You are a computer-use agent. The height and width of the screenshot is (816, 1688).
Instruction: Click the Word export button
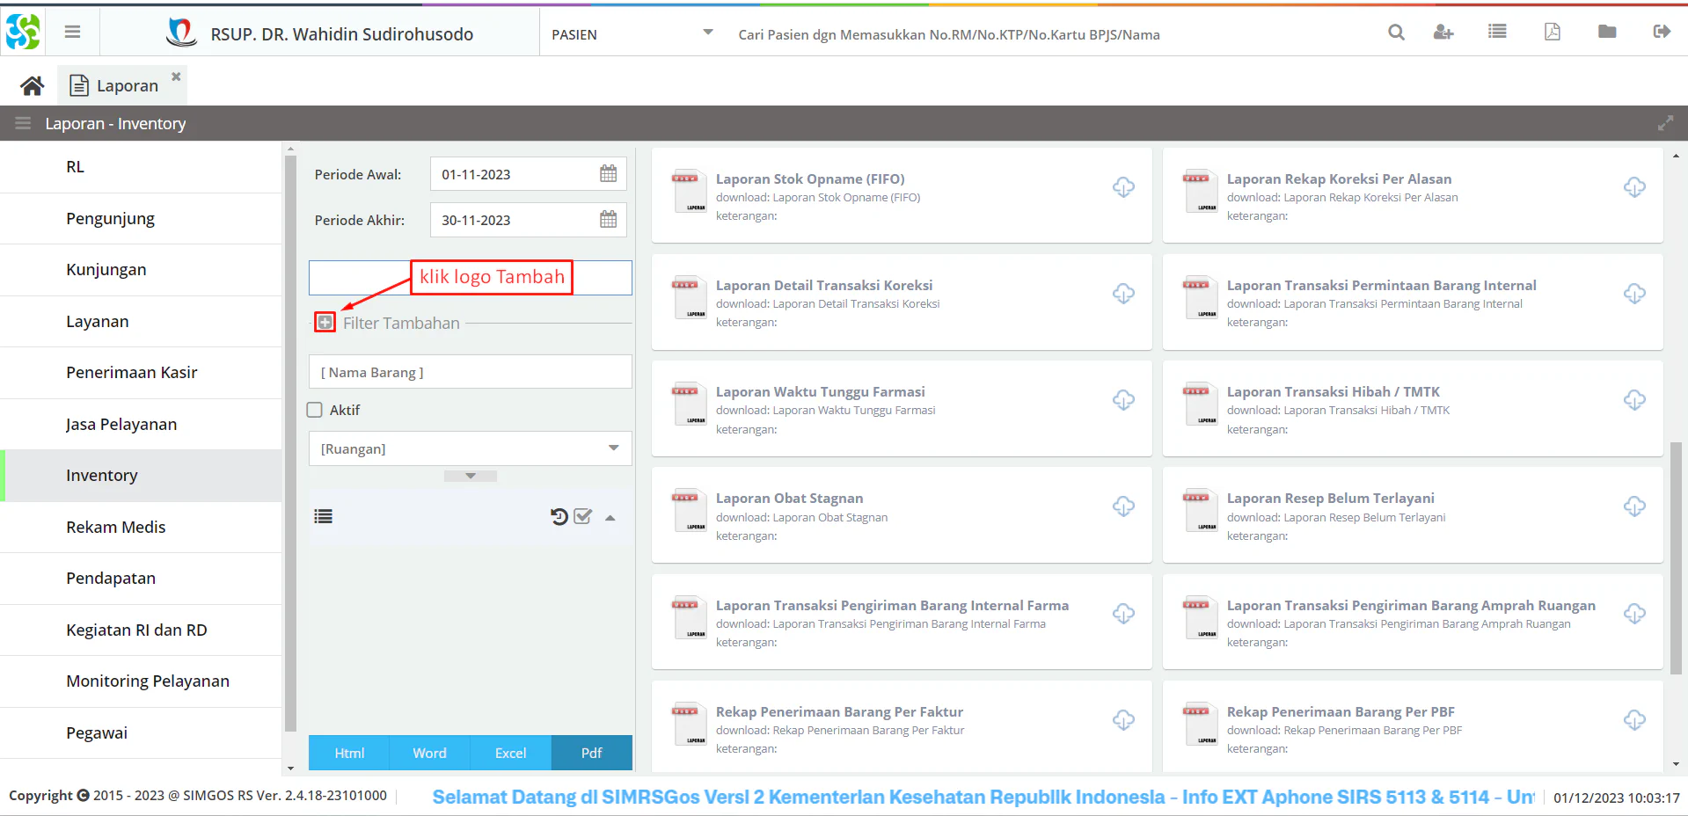(429, 753)
